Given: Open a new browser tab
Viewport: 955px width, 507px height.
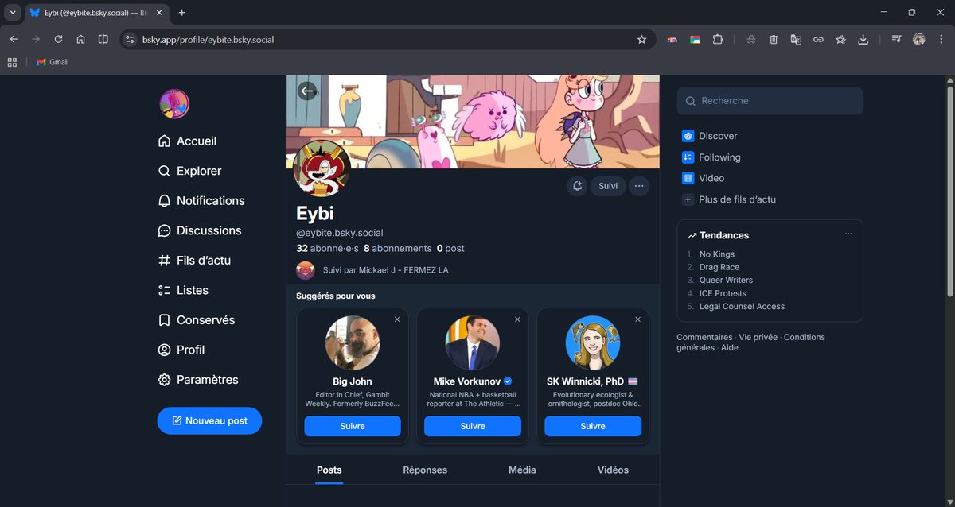Looking at the screenshot, I should (181, 13).
